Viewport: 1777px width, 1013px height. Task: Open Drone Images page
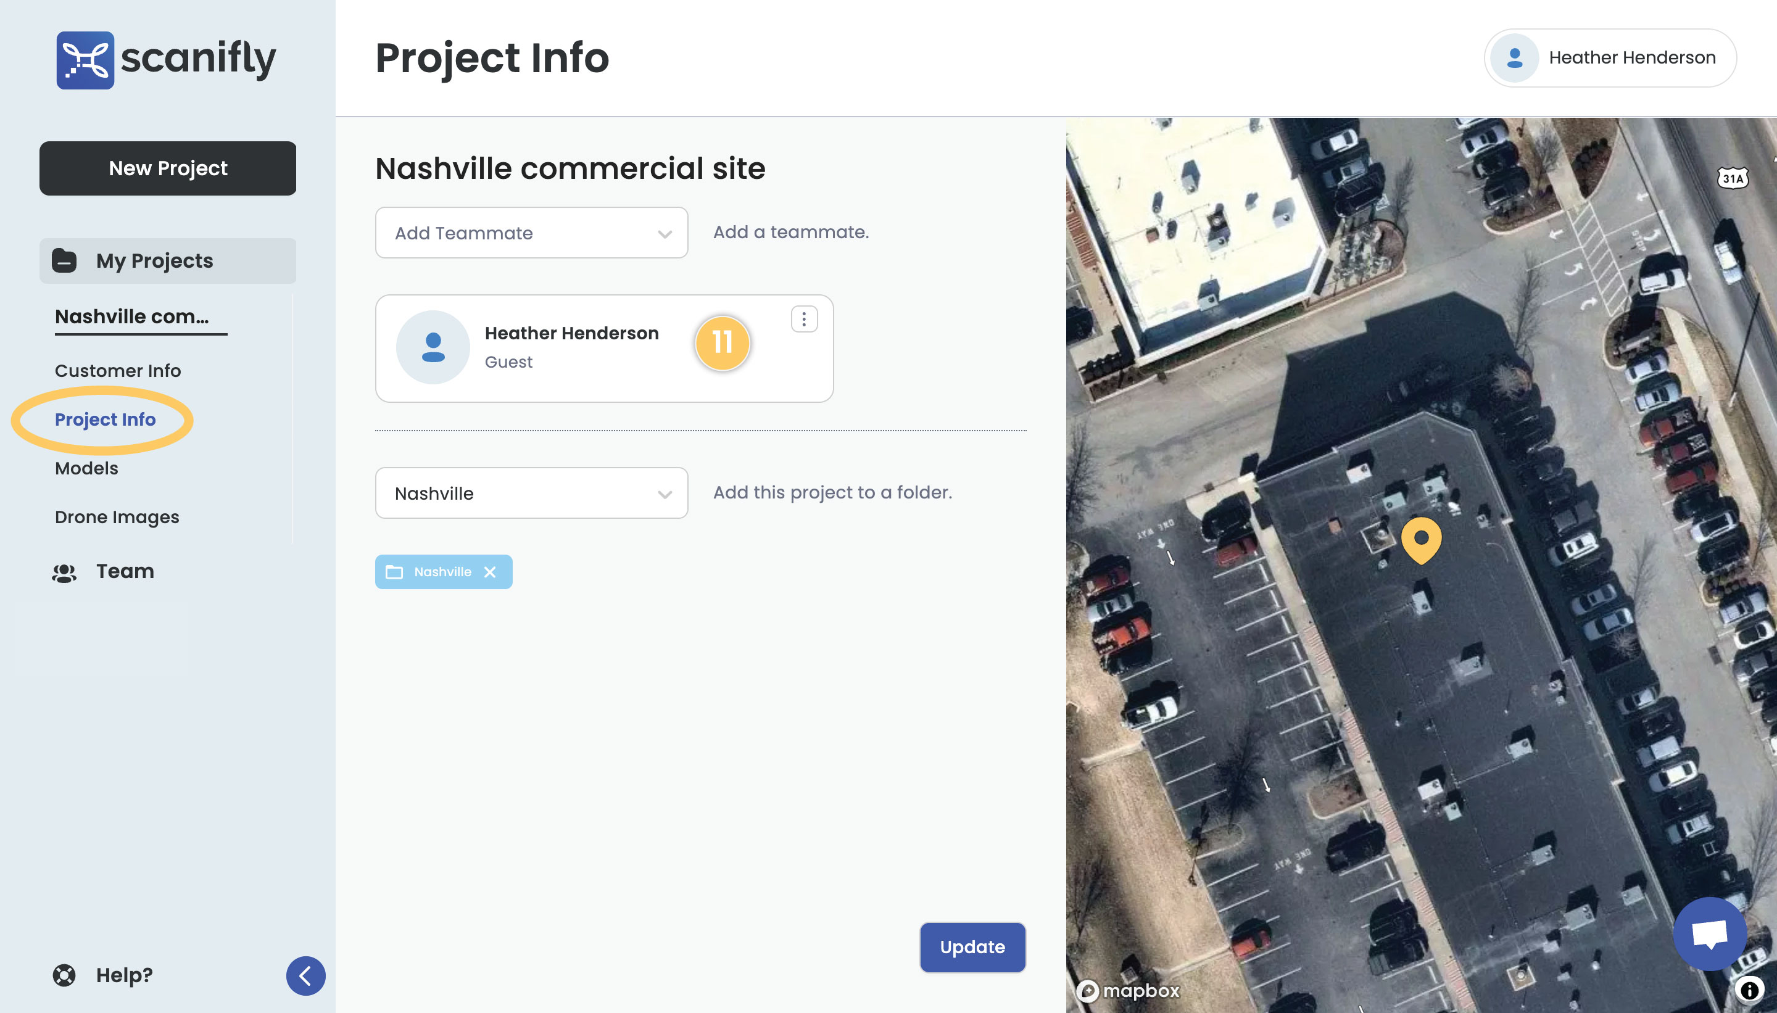point(117,517)
